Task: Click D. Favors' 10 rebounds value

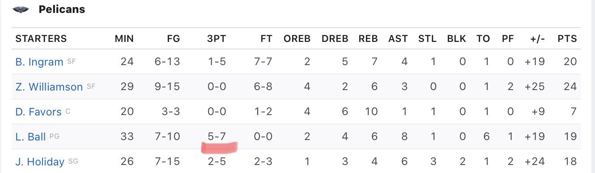Action: point(371,111)
